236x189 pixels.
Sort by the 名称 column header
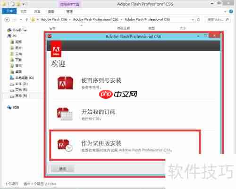click(x=52, y=28)
